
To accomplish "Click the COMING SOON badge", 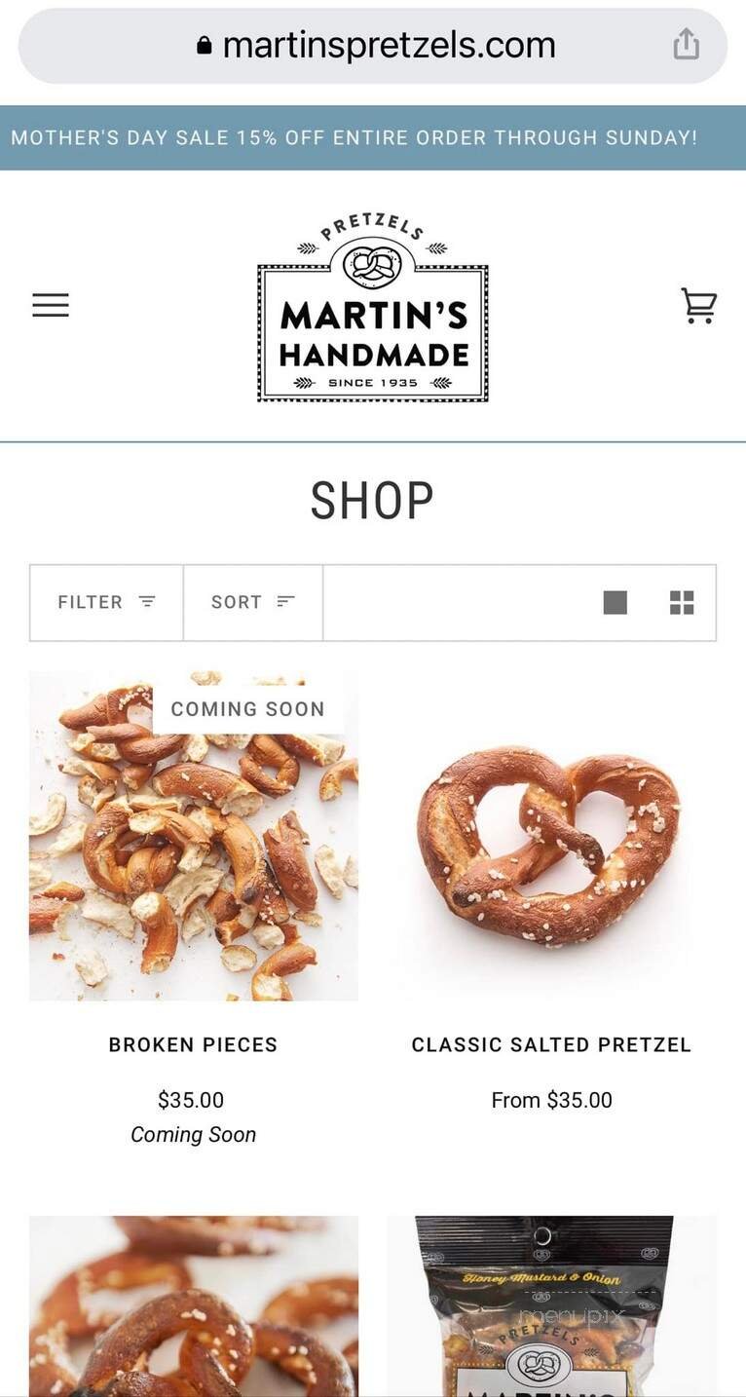I will pos(248,709).
